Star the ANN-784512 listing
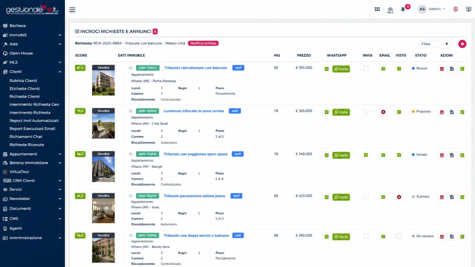The image size is (475, 267). (131, 111)
